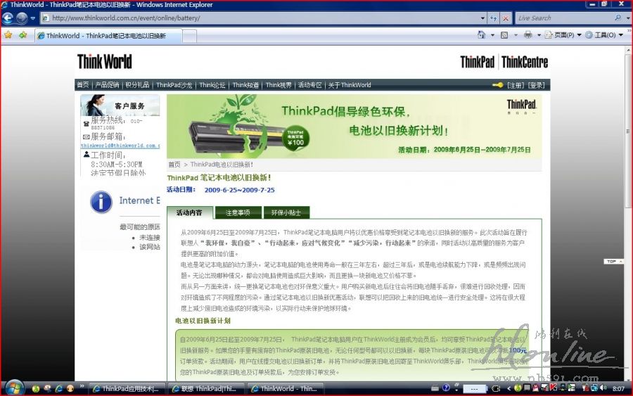Click the Home icon in command bar

point(482,34)
